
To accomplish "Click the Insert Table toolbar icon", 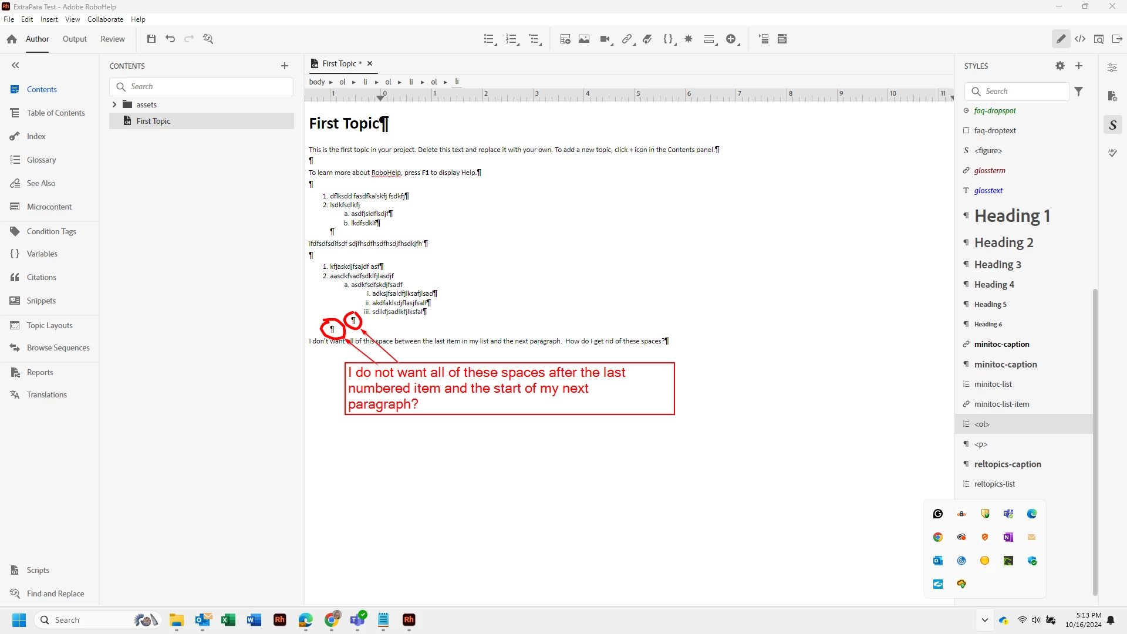I will (565, 39).
